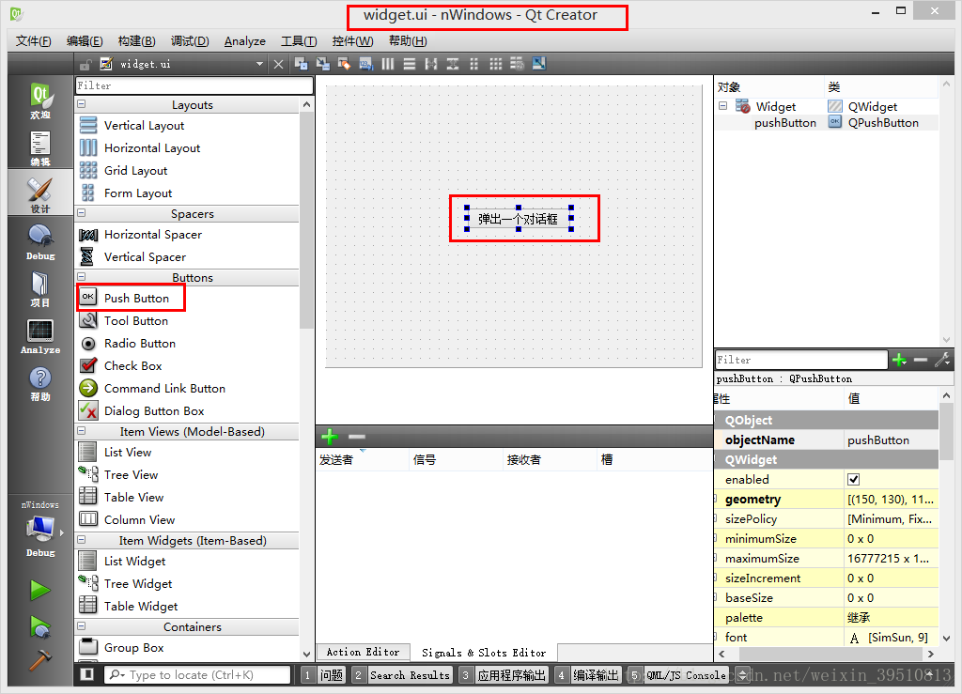This screenshot has height=694, width=962.
Task: Select the 设计 (Design) mode icon
Action: (40, 195)
